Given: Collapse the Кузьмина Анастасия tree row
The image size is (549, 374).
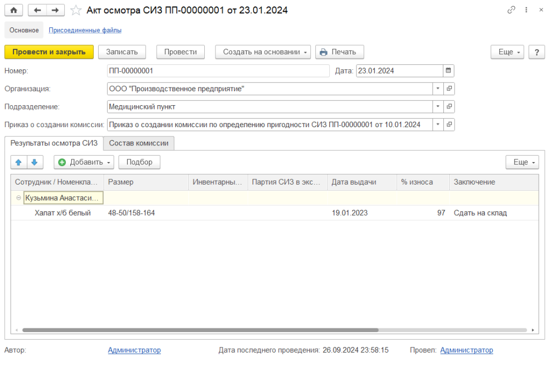Looking at the screenshot, I should [x=19, y=198].
